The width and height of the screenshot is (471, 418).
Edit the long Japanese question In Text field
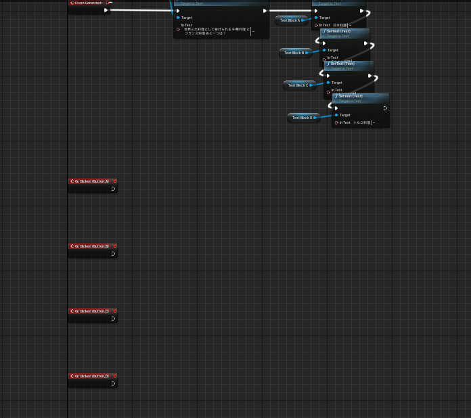pyautogui.click(x=217, y=31)
